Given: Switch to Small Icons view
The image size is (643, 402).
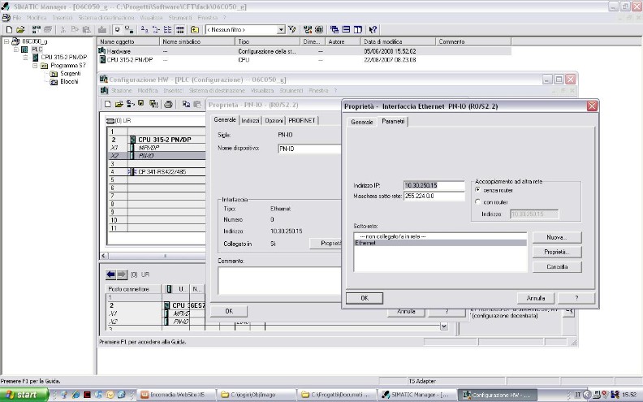Looking at the screenshot, I should pyautogui.click(x=156, y=29).
